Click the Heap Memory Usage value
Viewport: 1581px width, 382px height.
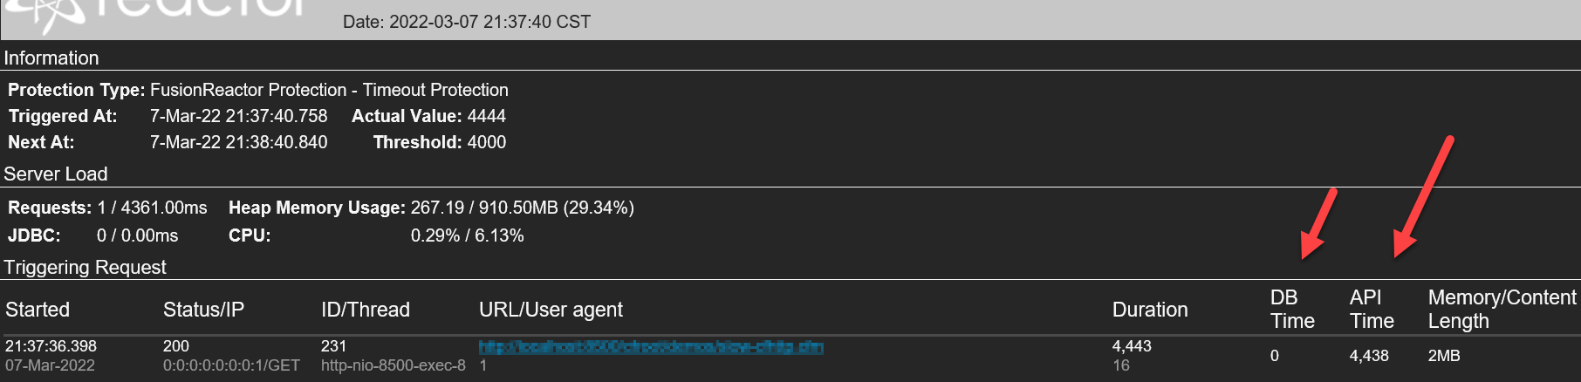coord(523,208)
